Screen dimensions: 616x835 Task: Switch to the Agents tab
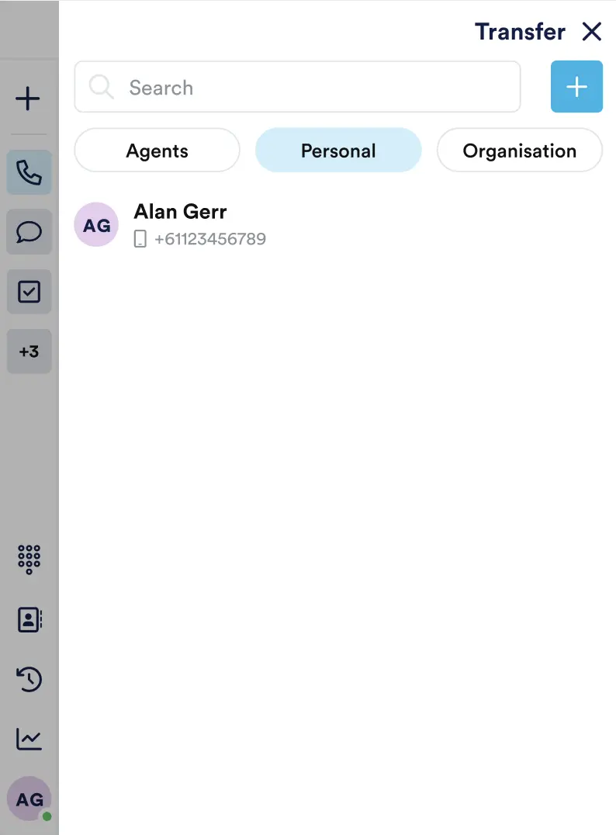click(x=157, y=151)
